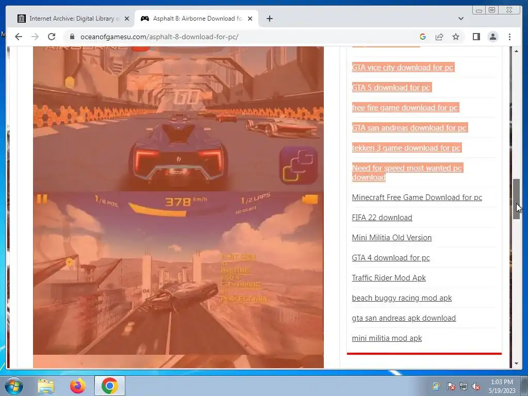This screenshot has height=396, width=528.
Task: Open GTA 5 download for pc link
Action: [391, 88]
